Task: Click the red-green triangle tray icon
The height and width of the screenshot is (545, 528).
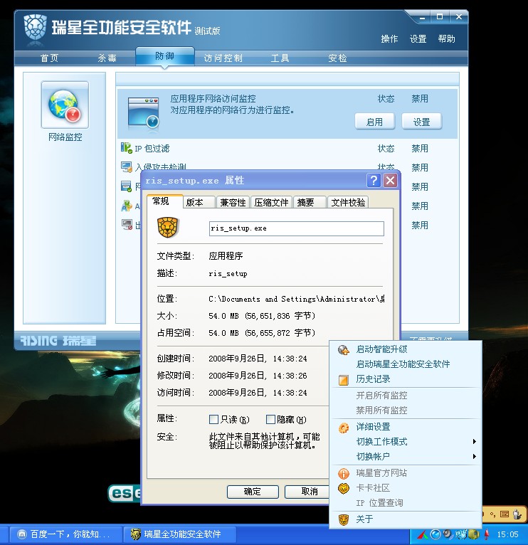Action: click(x=423, y=534)
